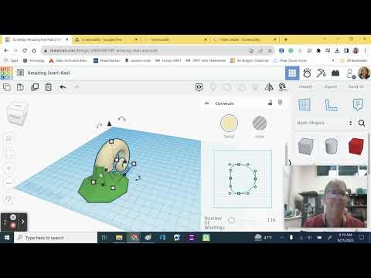Switch to the Video Details Screencastify tab
Viewport: 371px width, 278px height.
244,39
